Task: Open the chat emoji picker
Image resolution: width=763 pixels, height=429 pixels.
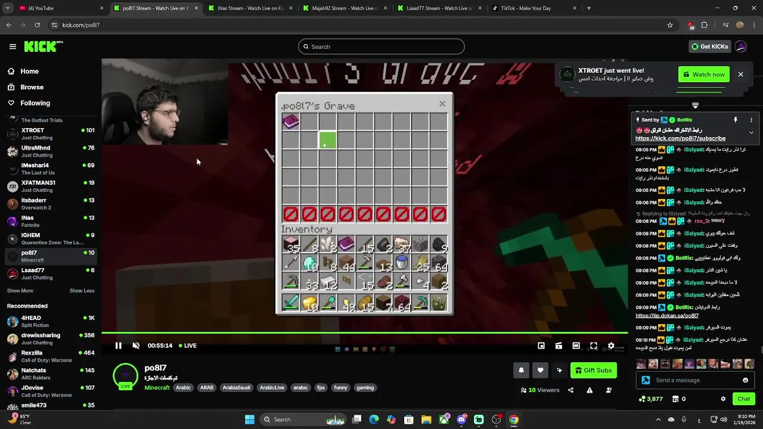Action: pyautogui.click(x=745, y=380)
